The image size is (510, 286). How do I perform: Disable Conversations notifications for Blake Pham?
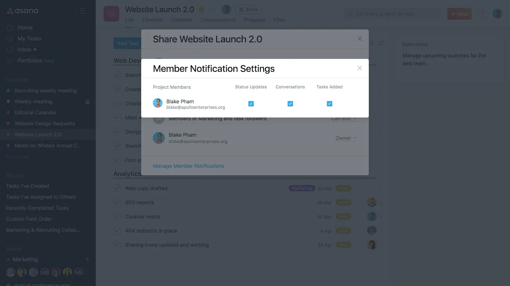[290, 103]
